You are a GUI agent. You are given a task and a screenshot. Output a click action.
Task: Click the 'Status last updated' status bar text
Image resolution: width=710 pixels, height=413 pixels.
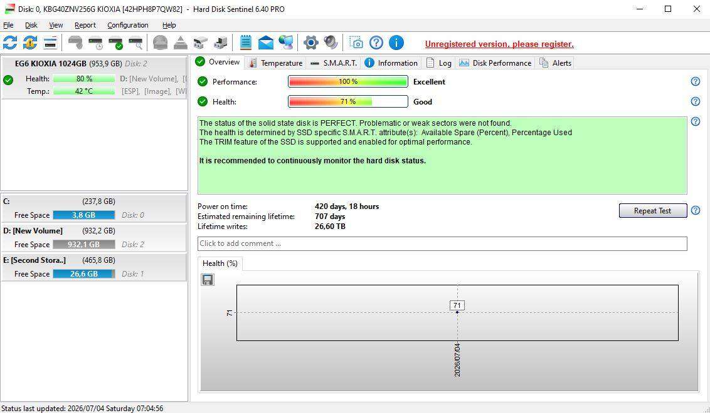point(82,408)
